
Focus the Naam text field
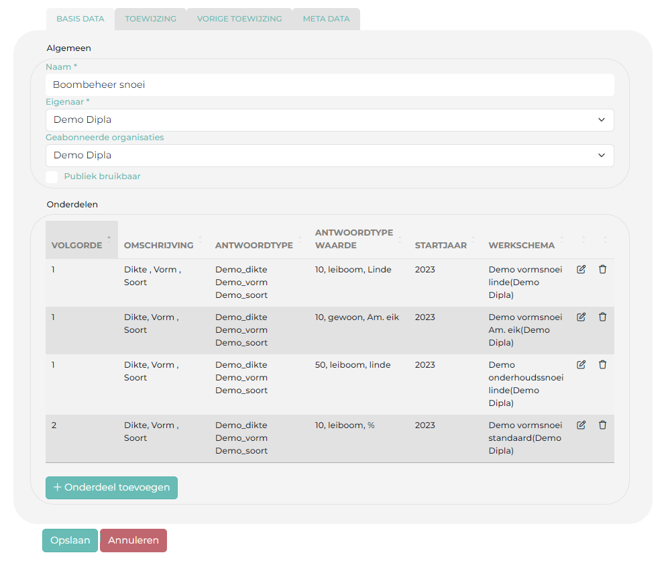(329, 85)
